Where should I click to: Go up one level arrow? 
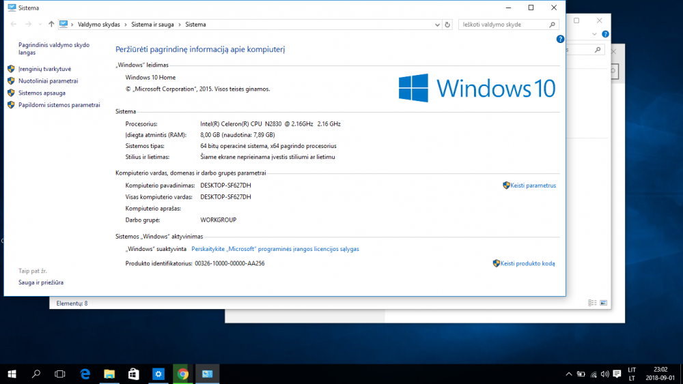51,25
